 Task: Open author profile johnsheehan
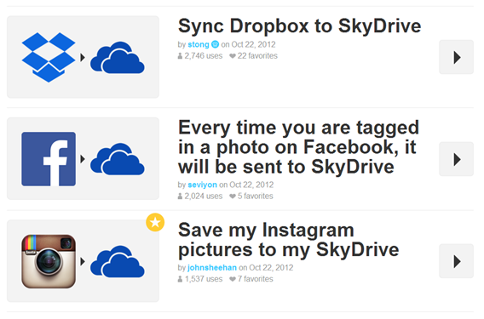tap(212, 267)
